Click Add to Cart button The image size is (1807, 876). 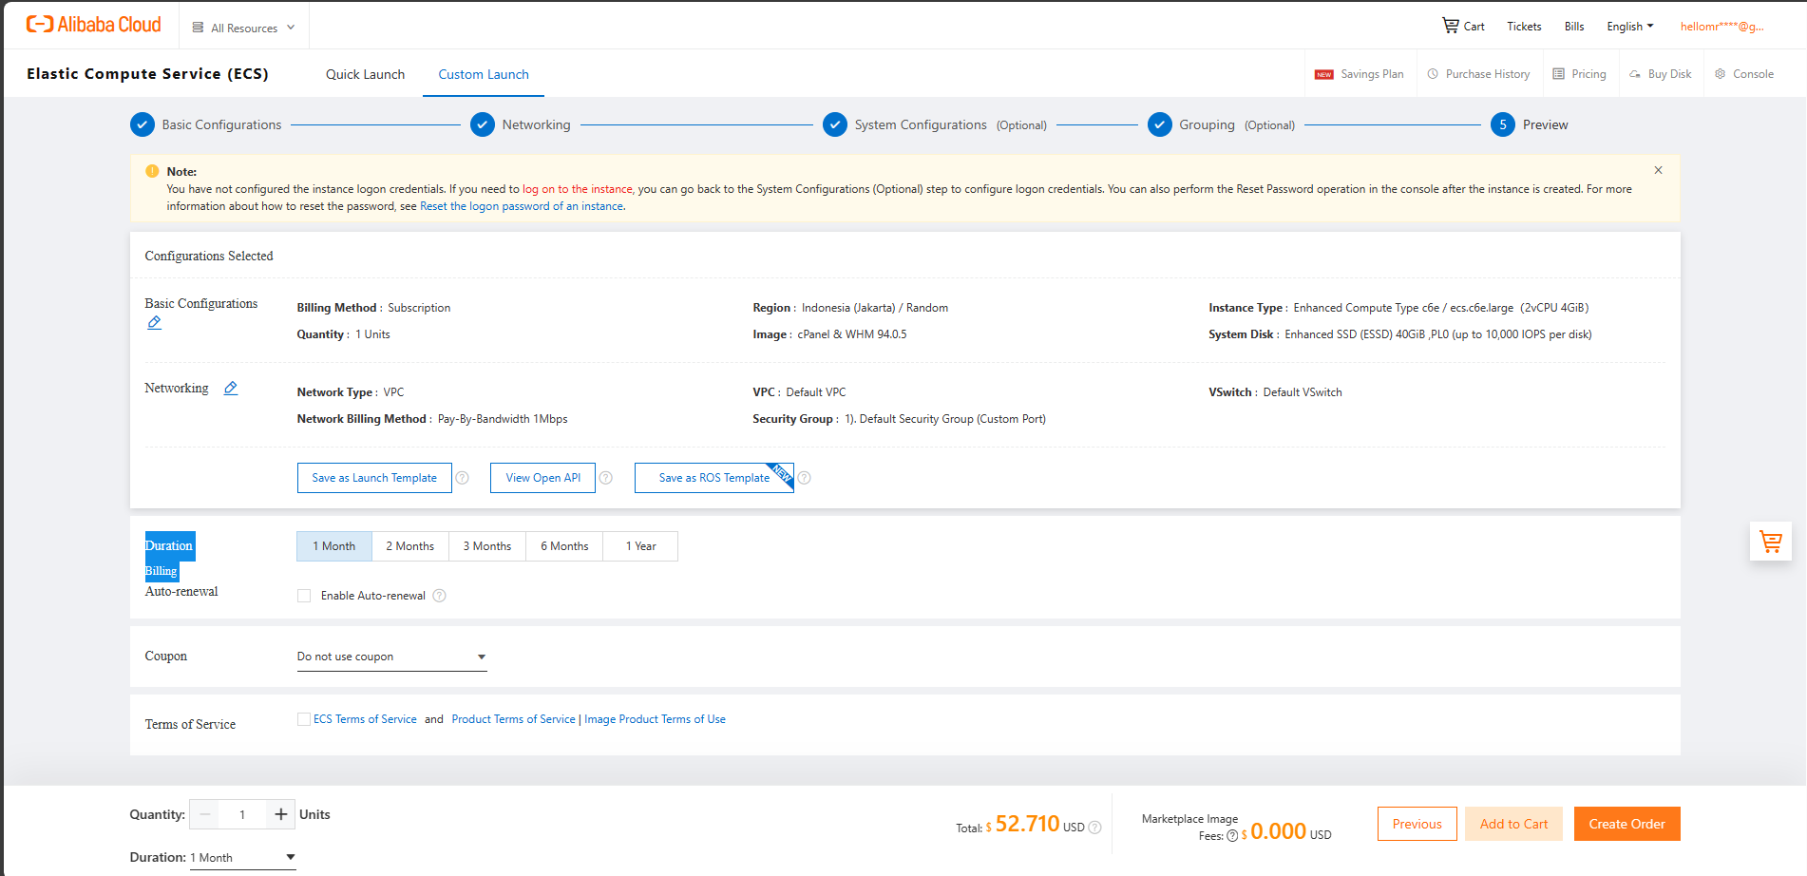[1513, 824]
